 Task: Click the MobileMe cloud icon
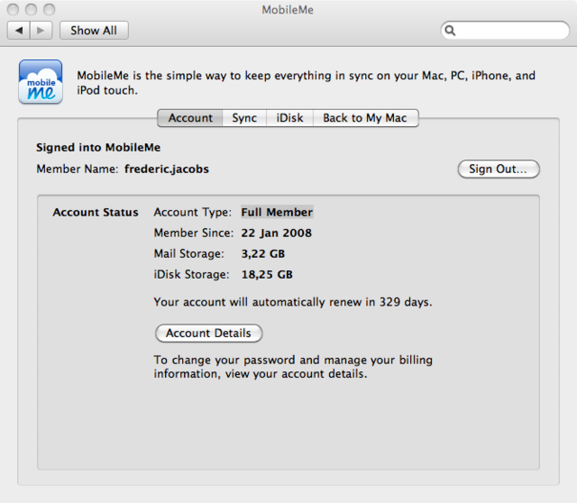41,82
